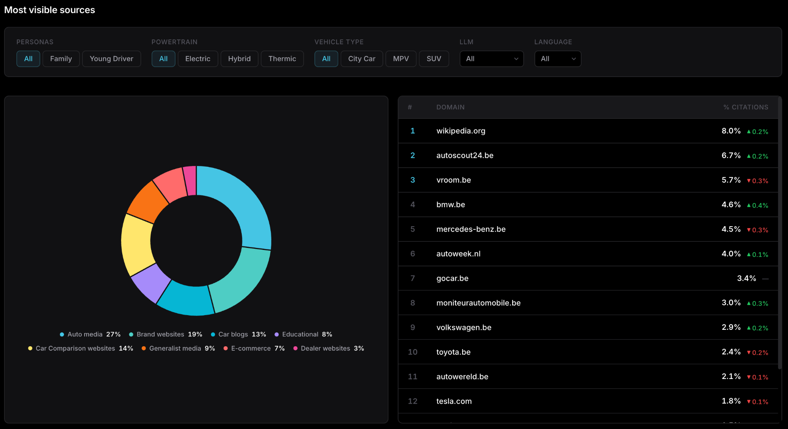This screenshot has height=429, width=788.
Task: Filter vehicle type by SUV
Action: pos(434,59)
